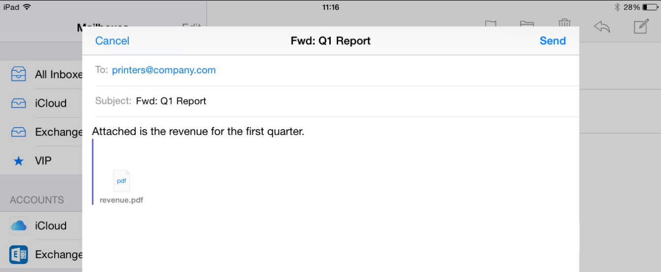Open the revenue.pdf attachment icon
The height and width of the screenshot is (272, 661).
[x=121, y=181]
